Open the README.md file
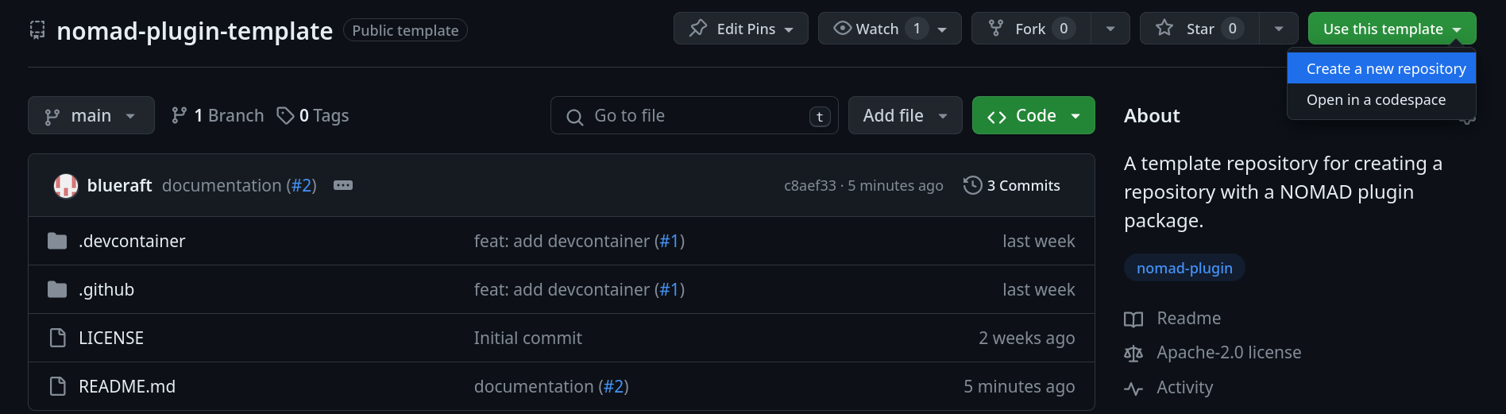Viewport: 1506px width, 414px height. (127, 386)
